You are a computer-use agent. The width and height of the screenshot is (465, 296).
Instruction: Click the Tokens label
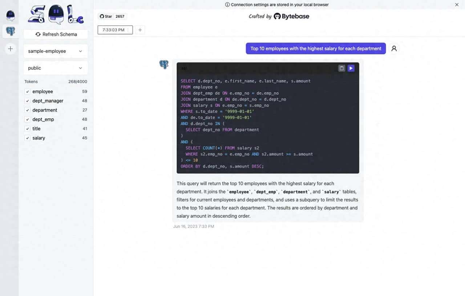pos(31,82)
